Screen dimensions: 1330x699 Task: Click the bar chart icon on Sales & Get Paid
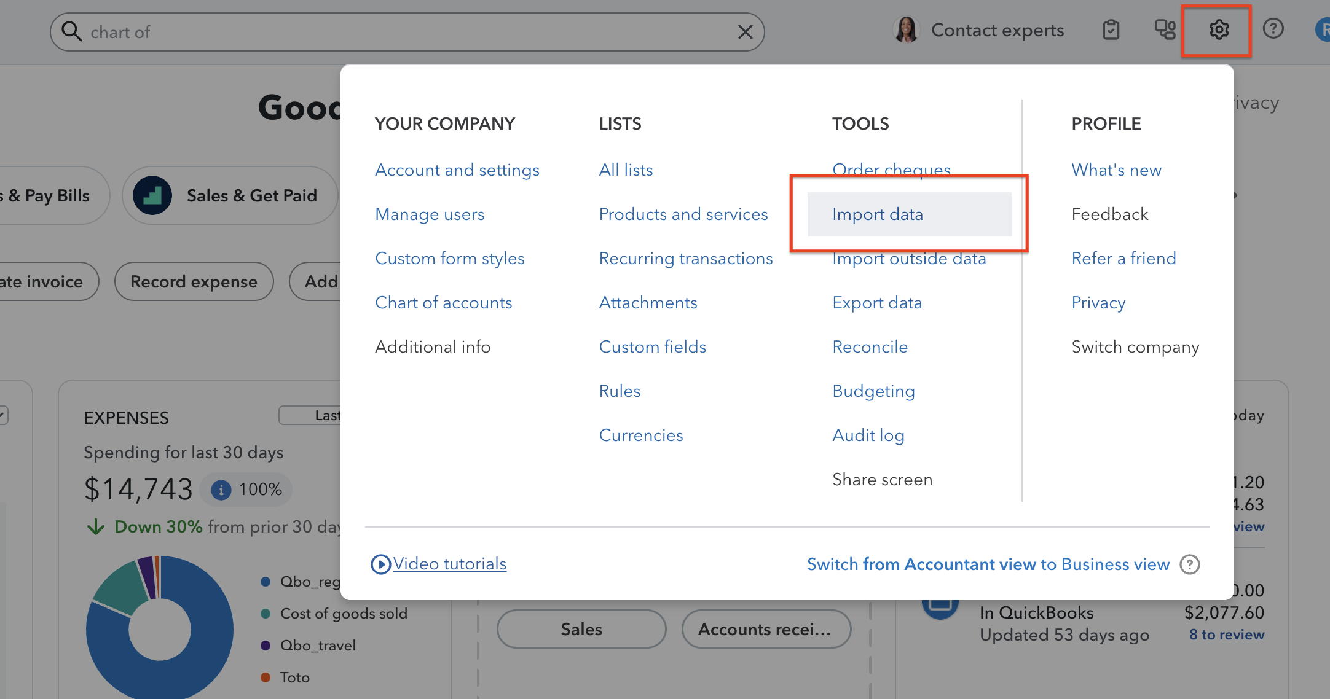pyautogui.click(x=152, y=195)
